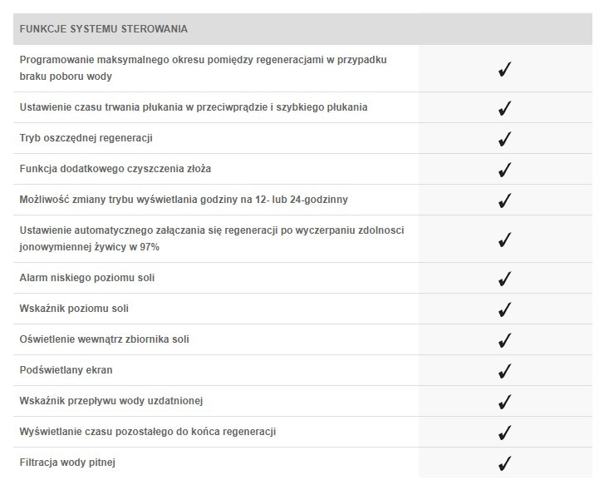Select 'Funkcja dodatkowego czyszczenia złoża' text
The width and height of the screenshot is (609, 485).
(115, 169)
